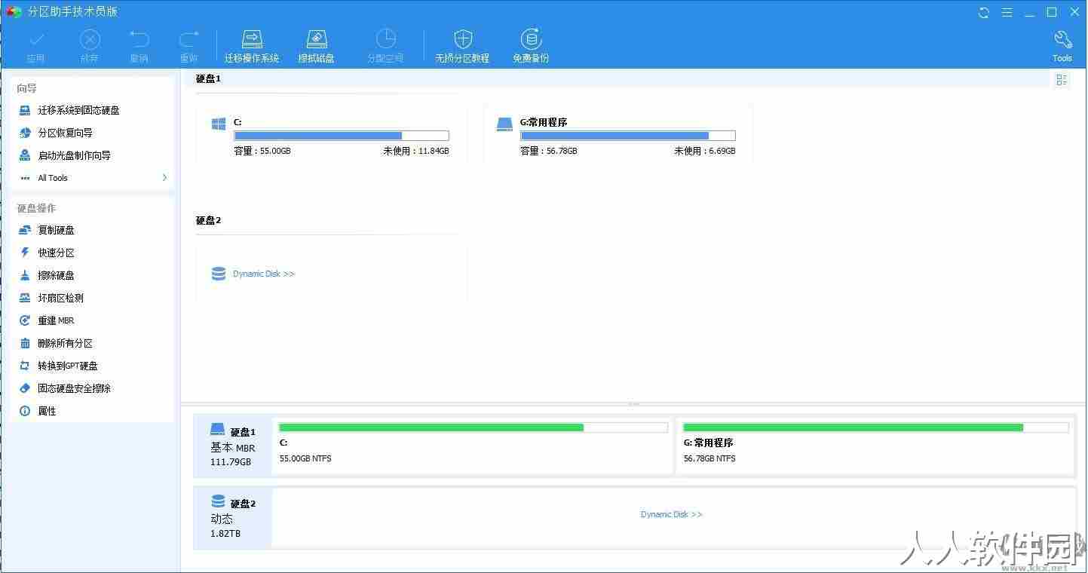
Task: Click the drive icon on G:常用程序 card
Action: point(505,124)
